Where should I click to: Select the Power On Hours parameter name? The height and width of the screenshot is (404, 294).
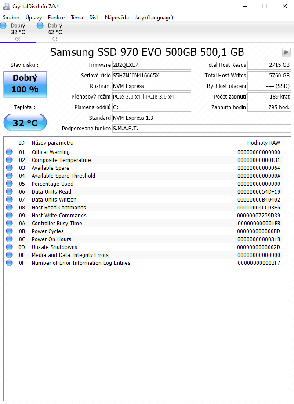(51, 239)
